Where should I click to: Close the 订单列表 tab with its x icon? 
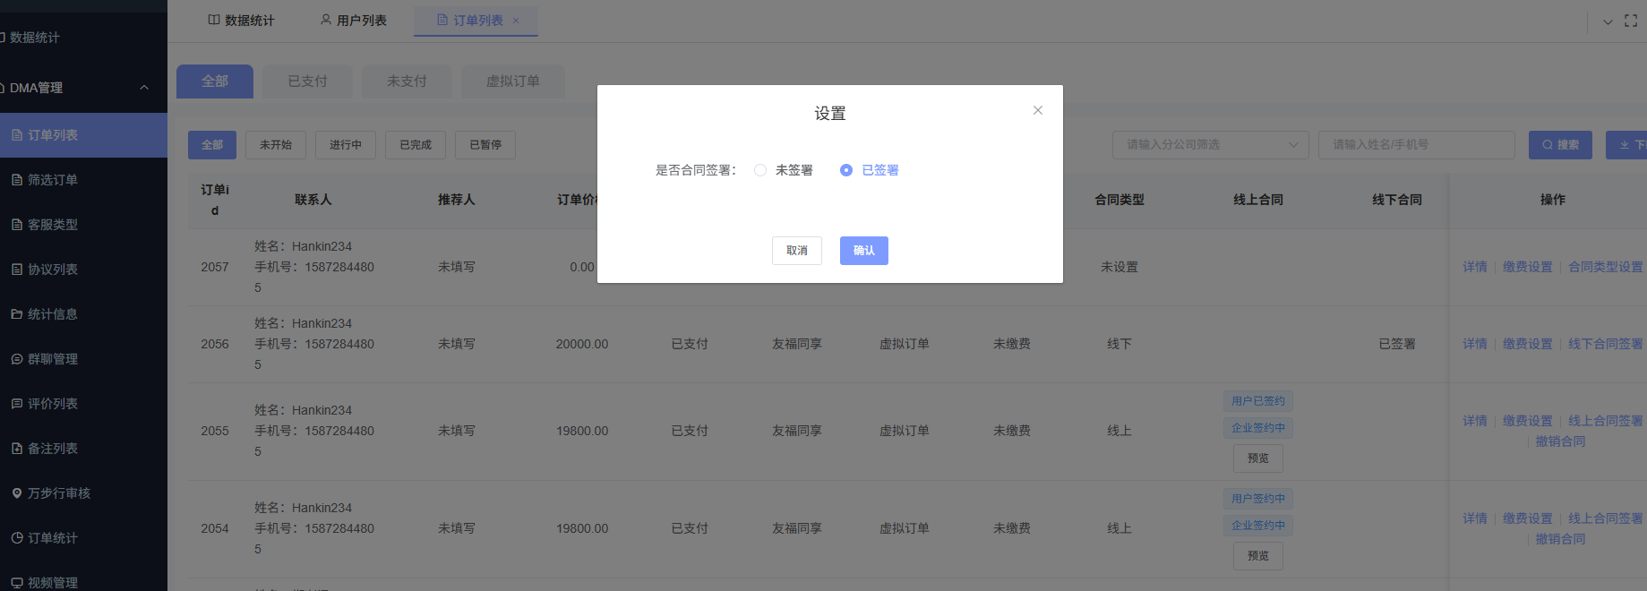click(516, 21)
